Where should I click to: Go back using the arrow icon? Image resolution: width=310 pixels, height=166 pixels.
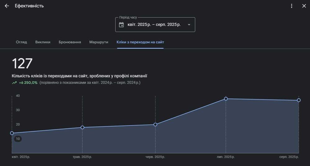pyautogui.click(x=7, y=6)
